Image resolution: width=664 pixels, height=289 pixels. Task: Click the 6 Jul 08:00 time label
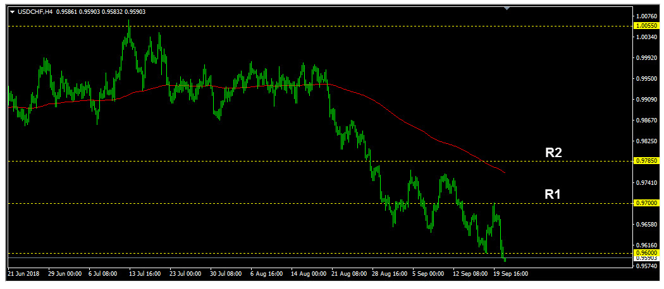click(104, 274)
